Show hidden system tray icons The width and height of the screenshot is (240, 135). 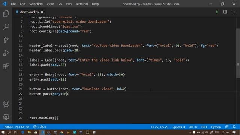190,132
